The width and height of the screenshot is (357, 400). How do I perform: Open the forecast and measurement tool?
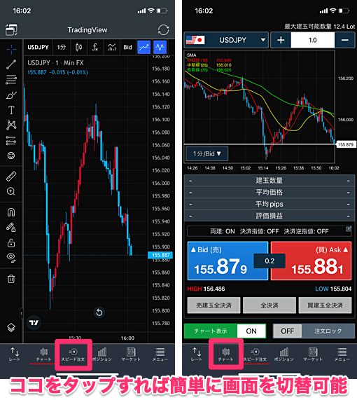point(11,140)
